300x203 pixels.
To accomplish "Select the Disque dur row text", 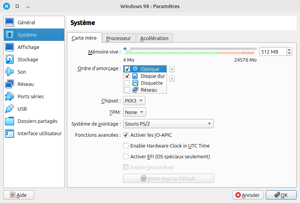I will (153, 76).
